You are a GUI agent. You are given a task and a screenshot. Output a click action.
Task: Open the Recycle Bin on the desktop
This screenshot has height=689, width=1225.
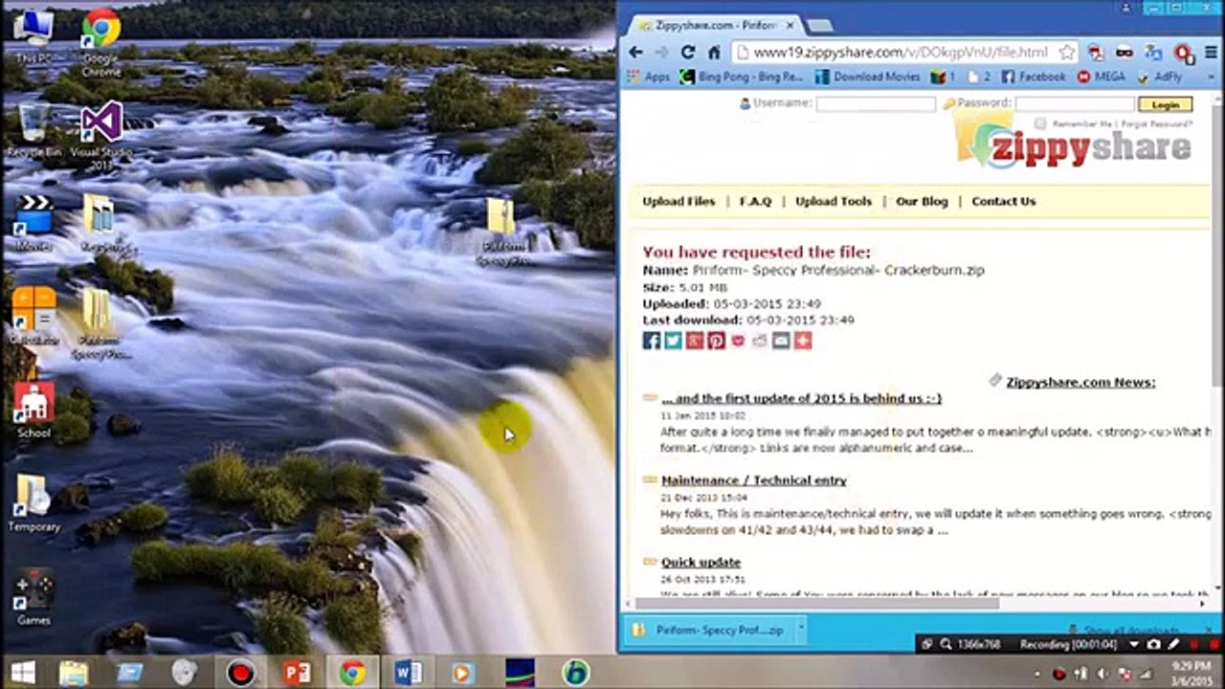tap(33, 129)
